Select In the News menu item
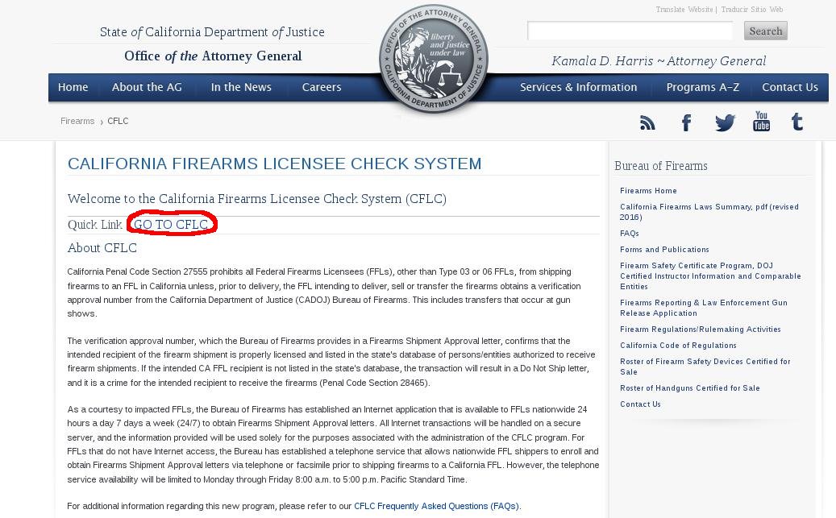The image size is (836, 518). (241, 87)
